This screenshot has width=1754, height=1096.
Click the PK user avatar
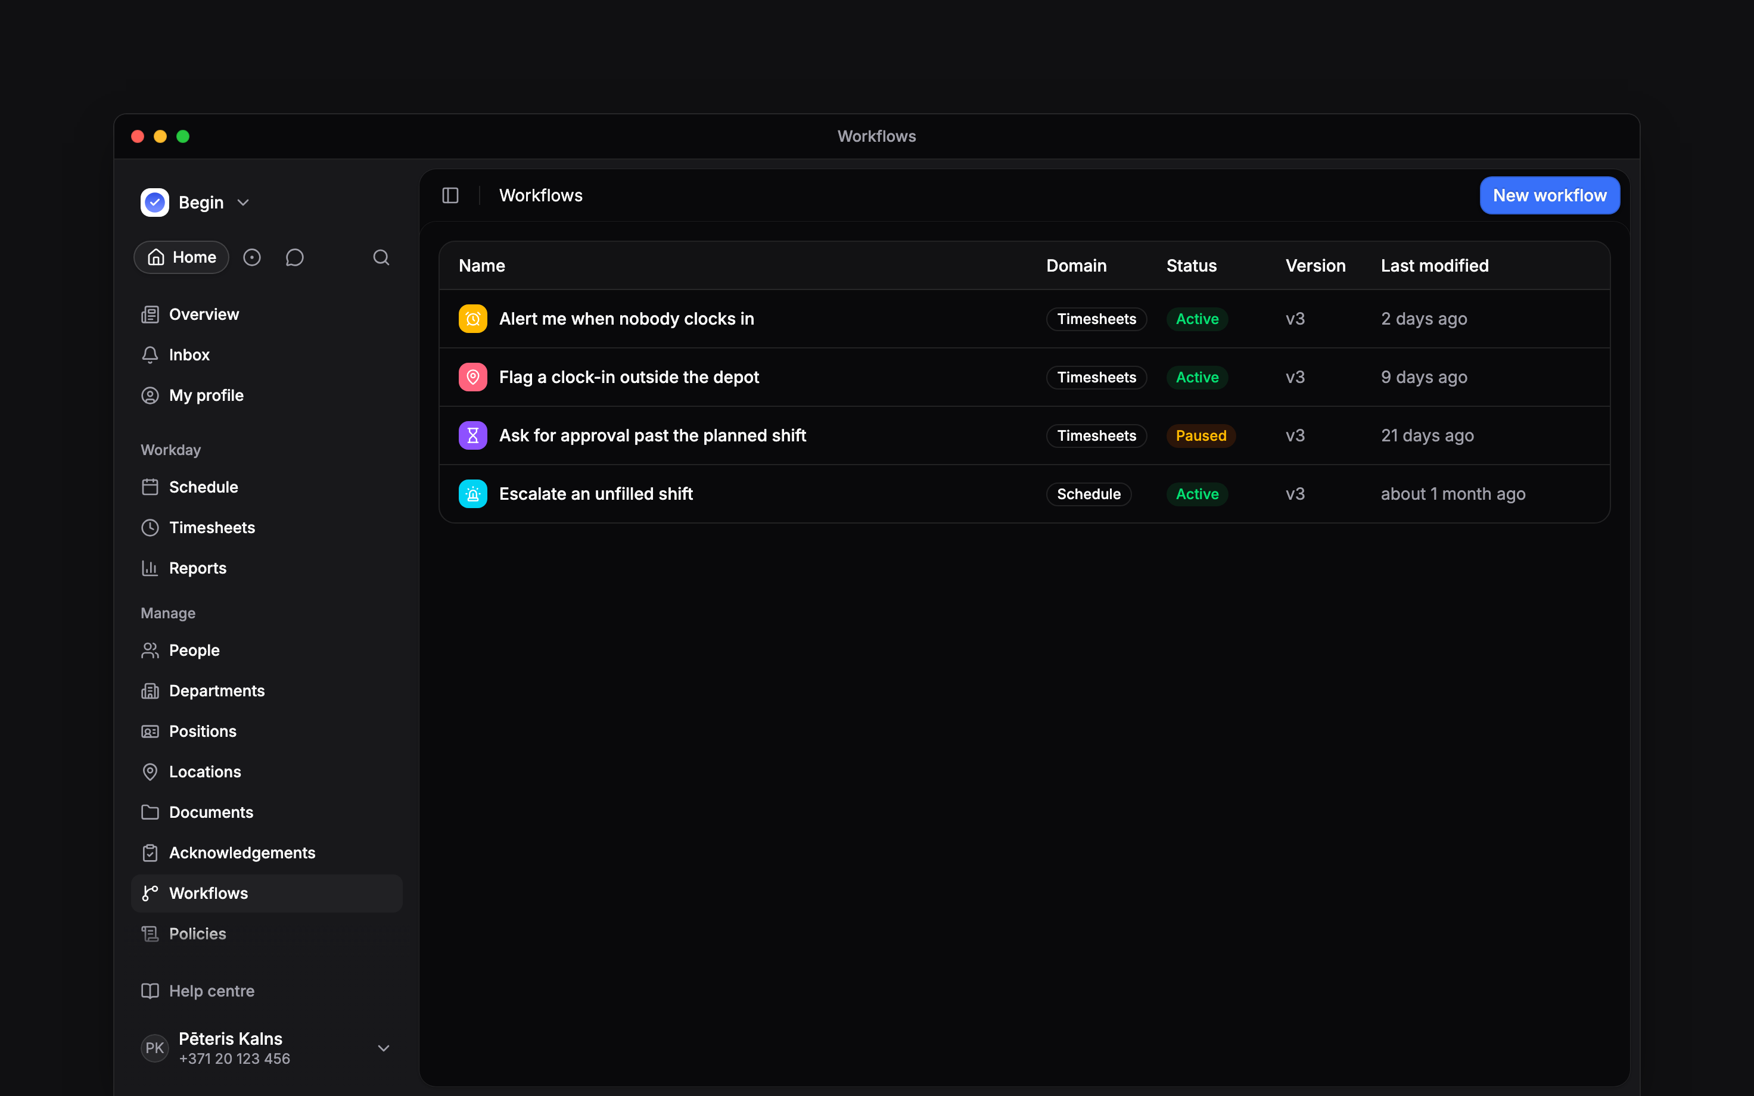tap(154, 1048)
